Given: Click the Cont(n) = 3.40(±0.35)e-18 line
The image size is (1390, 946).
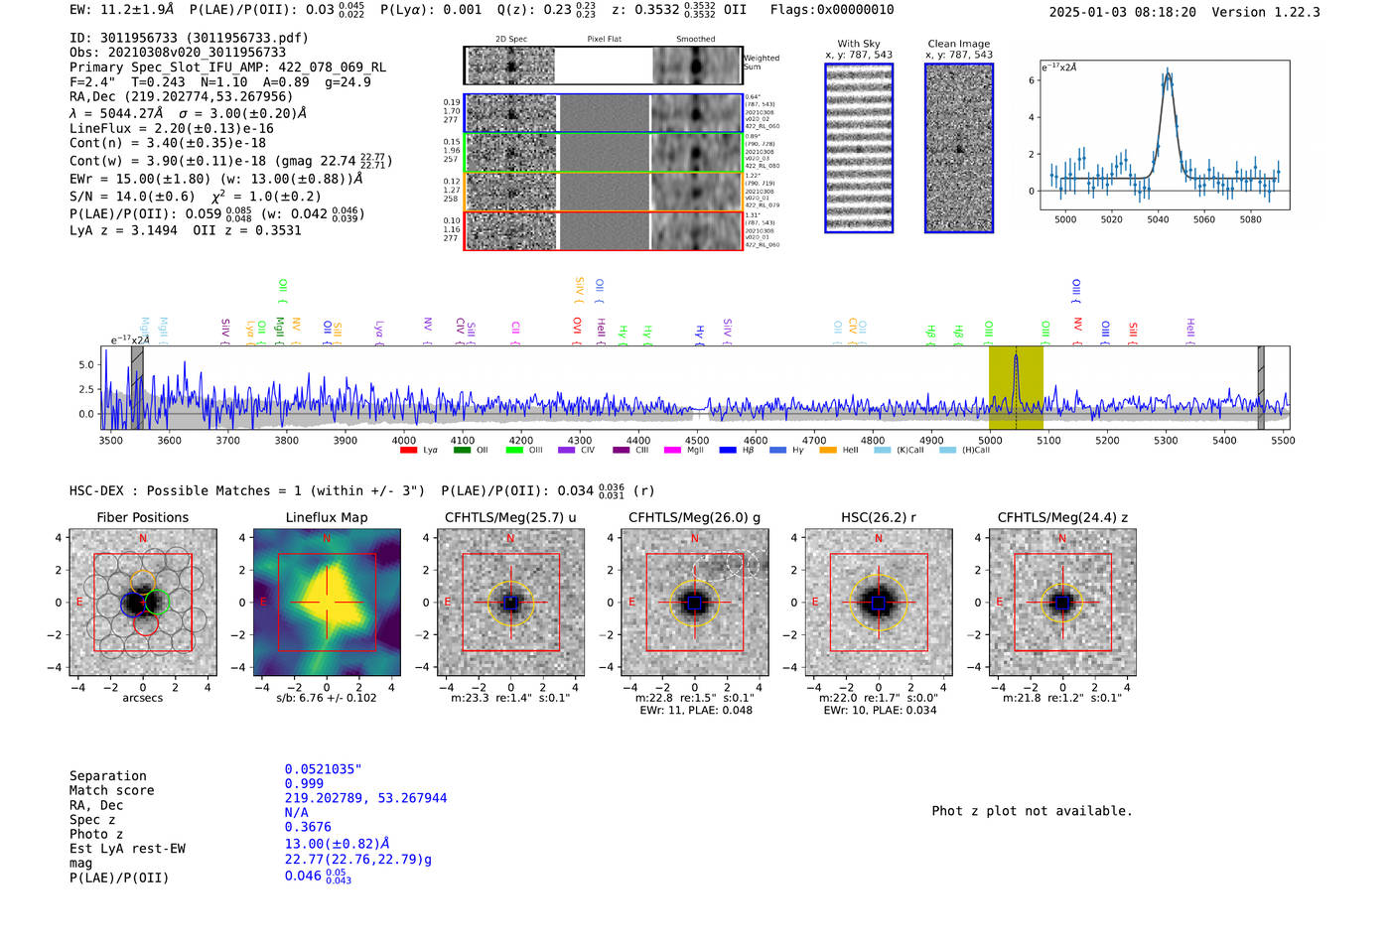Looking at the screenshot, I should point(168,143).
